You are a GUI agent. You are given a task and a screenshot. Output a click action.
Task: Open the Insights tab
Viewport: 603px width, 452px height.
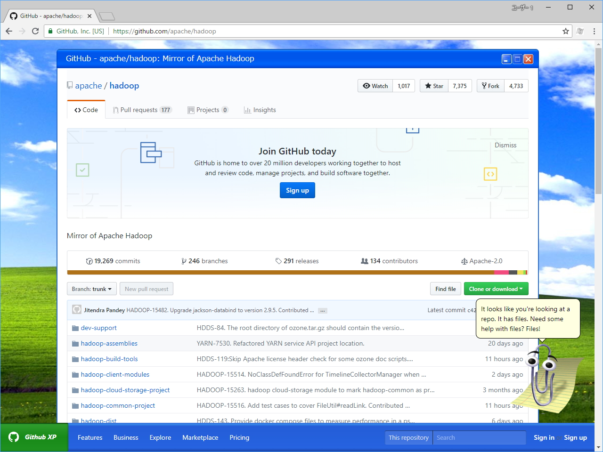pyautogui.click(x=260, y=110)
